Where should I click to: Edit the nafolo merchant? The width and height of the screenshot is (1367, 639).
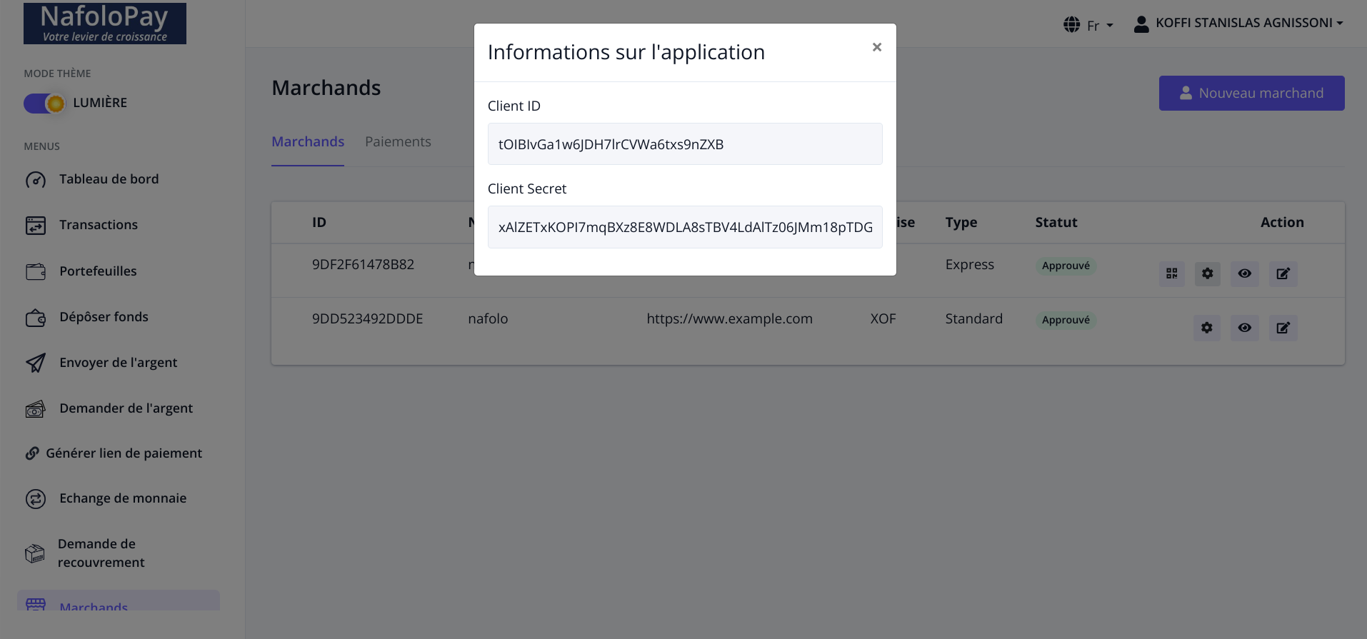tap(1283, 328)
